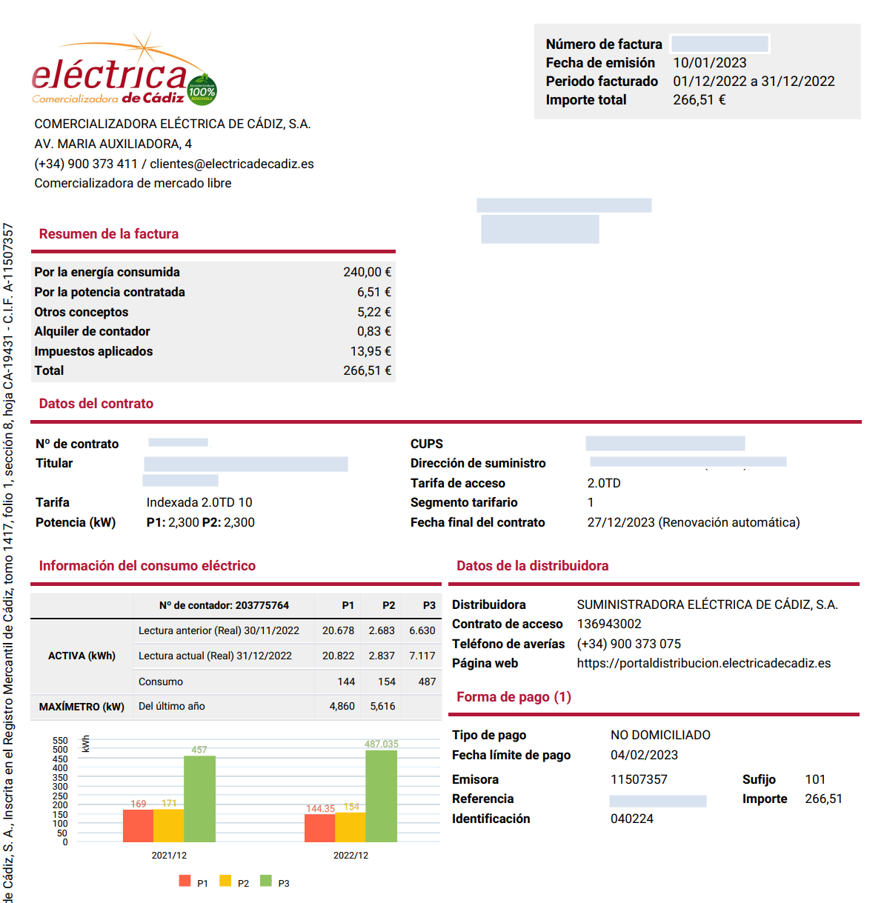Select the Identificación value 040224
887x903 pixels.
(632, 819)
